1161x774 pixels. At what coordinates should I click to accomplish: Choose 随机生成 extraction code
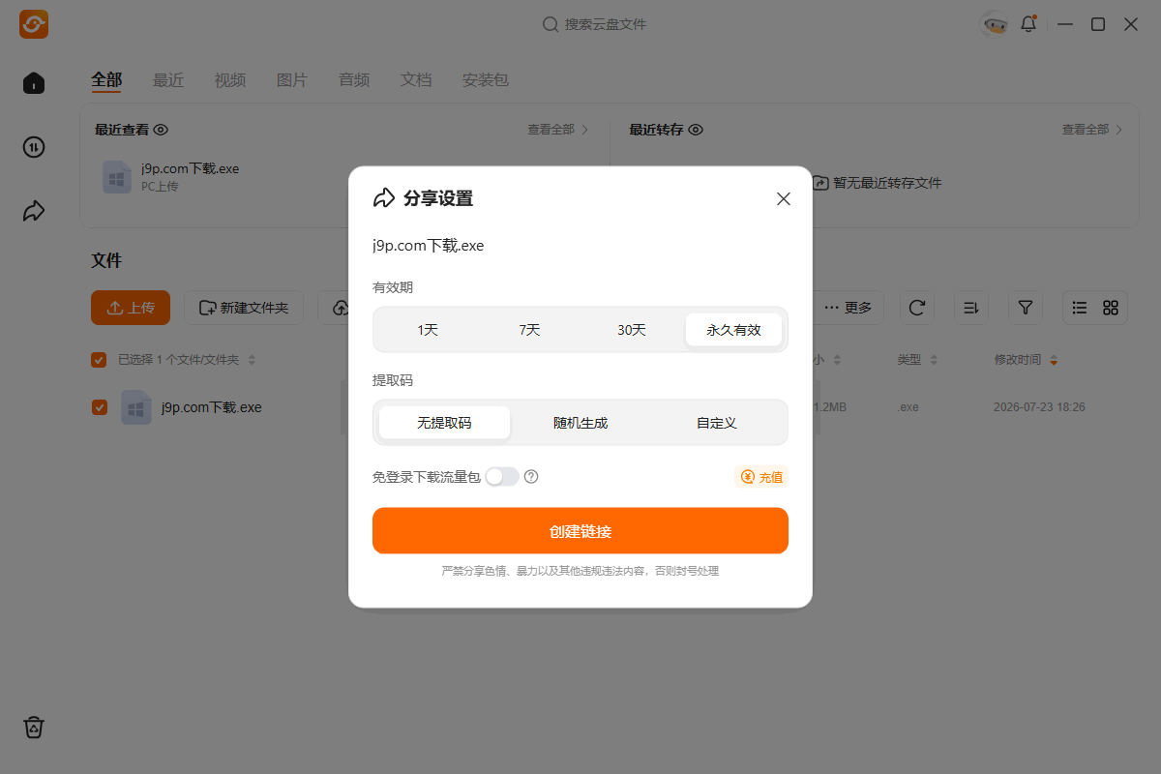[580, 423]
